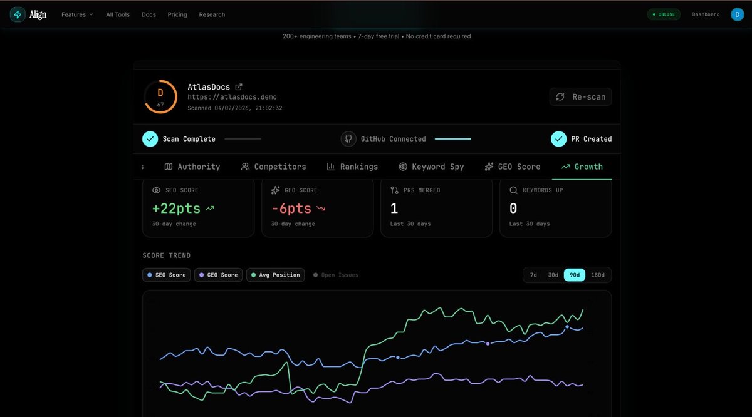Open the Dashboard link
This screenshot has height=417, width=752.
point(706,14)
